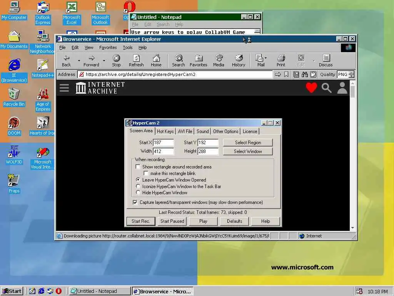
Task: Click the red heart donate icon
Action: 311,88
